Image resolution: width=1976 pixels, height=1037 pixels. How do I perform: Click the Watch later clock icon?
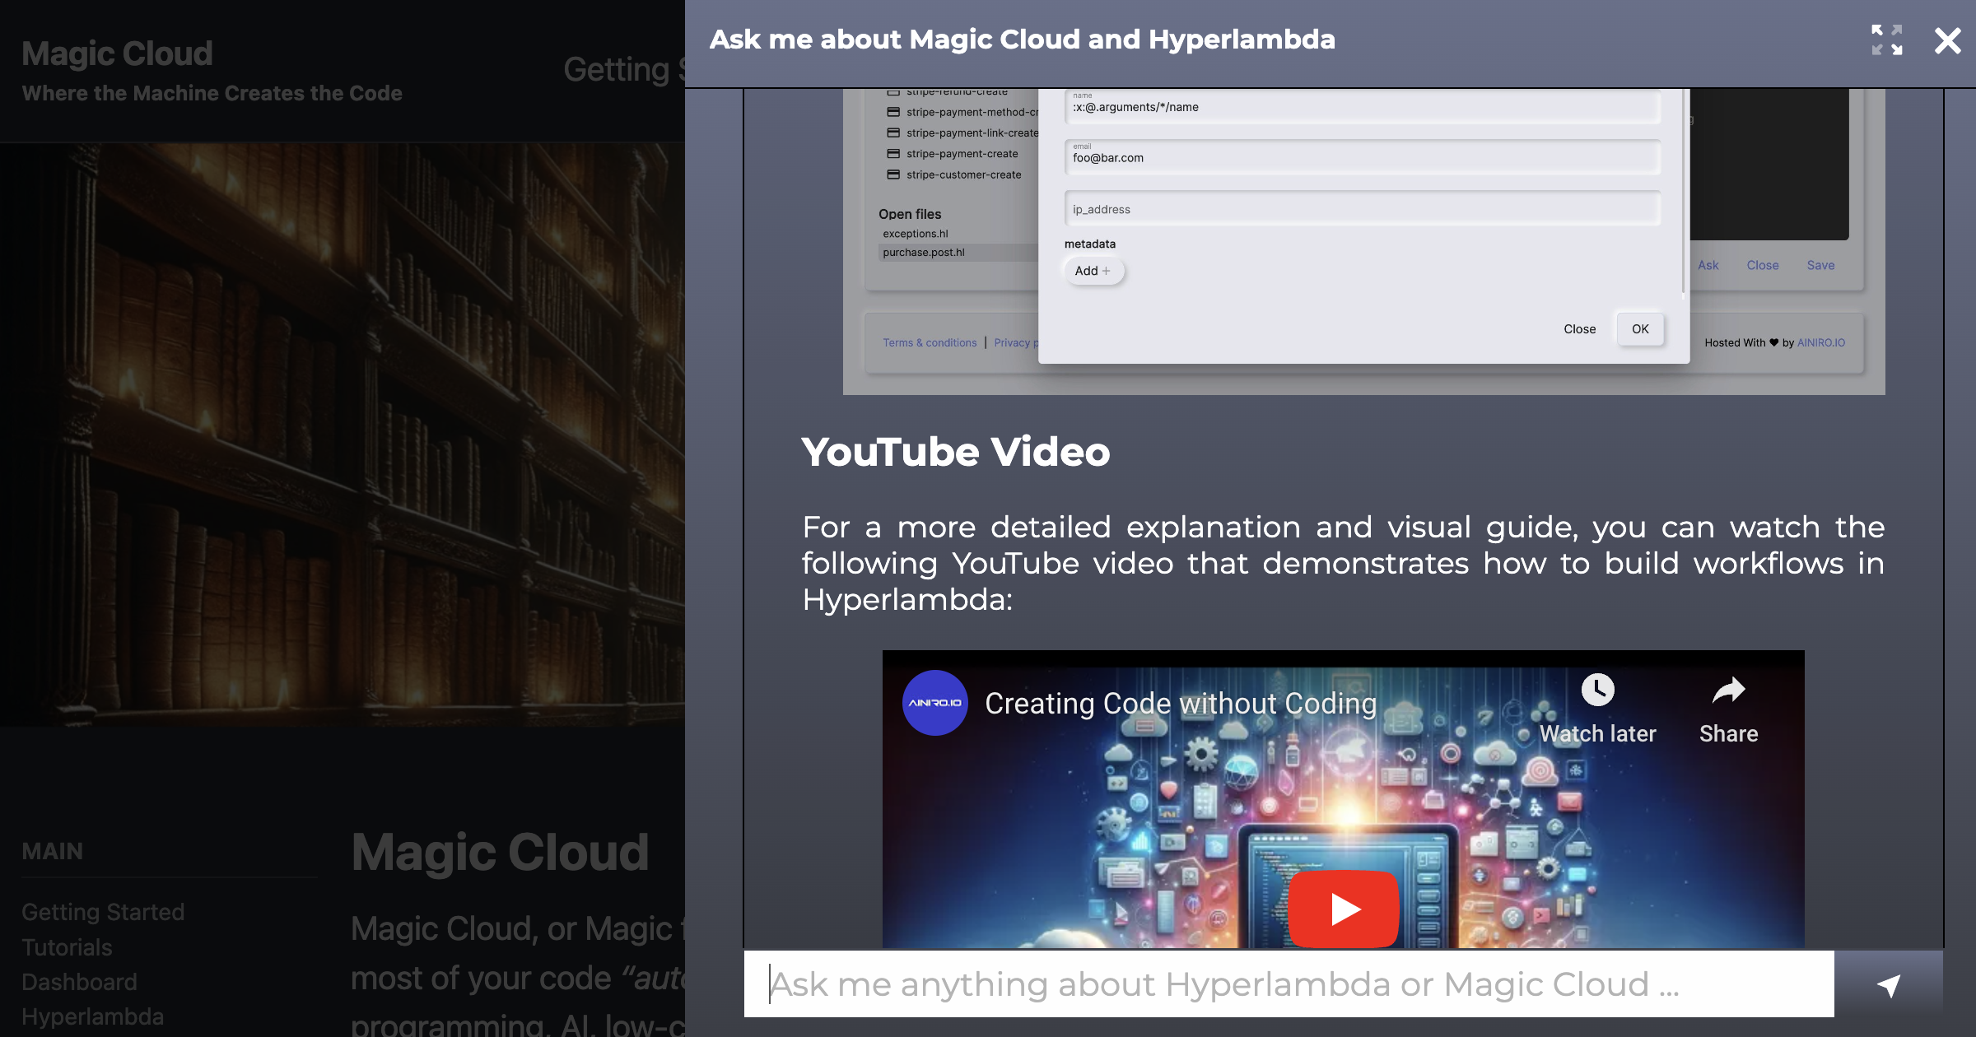[1597, 690]
